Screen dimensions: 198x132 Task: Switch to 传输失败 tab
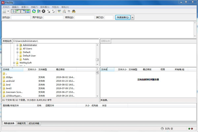click(21, 123)
